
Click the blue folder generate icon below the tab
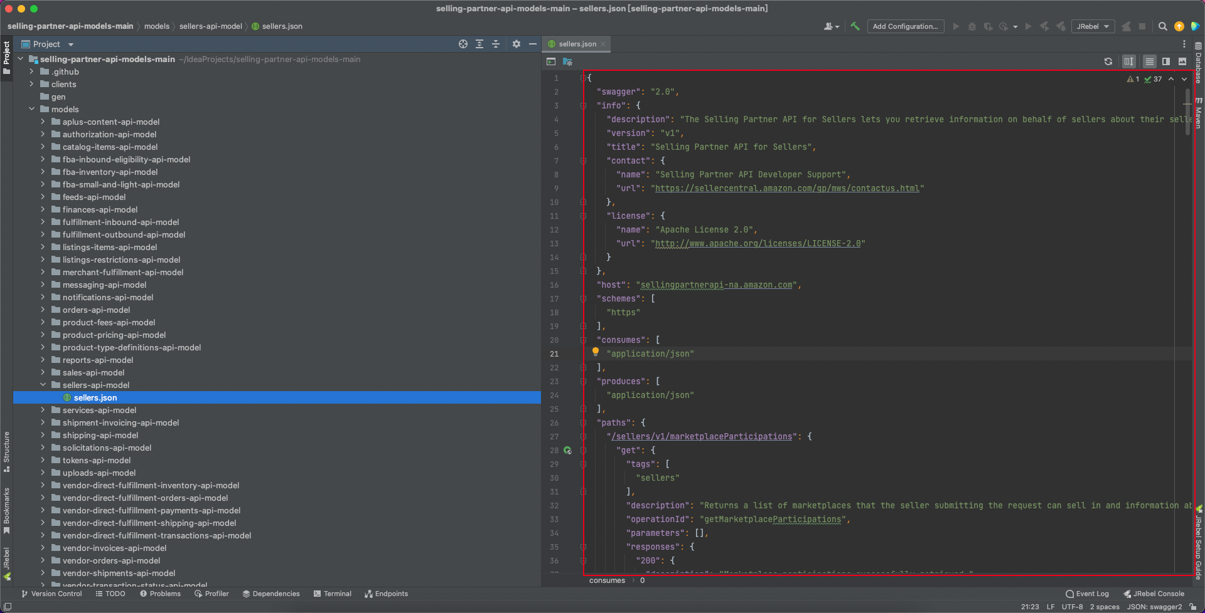(x=567, y=61)
